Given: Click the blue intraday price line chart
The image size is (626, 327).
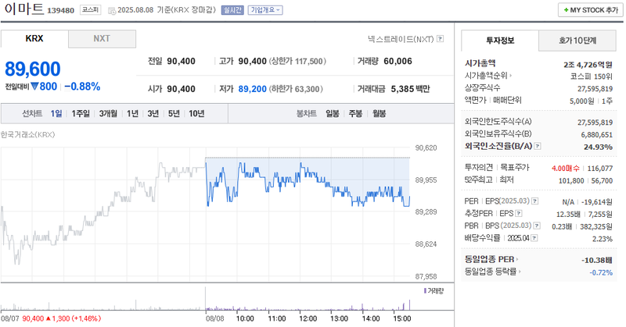Looking at the screenshot, I should click(x=308, y=183).
